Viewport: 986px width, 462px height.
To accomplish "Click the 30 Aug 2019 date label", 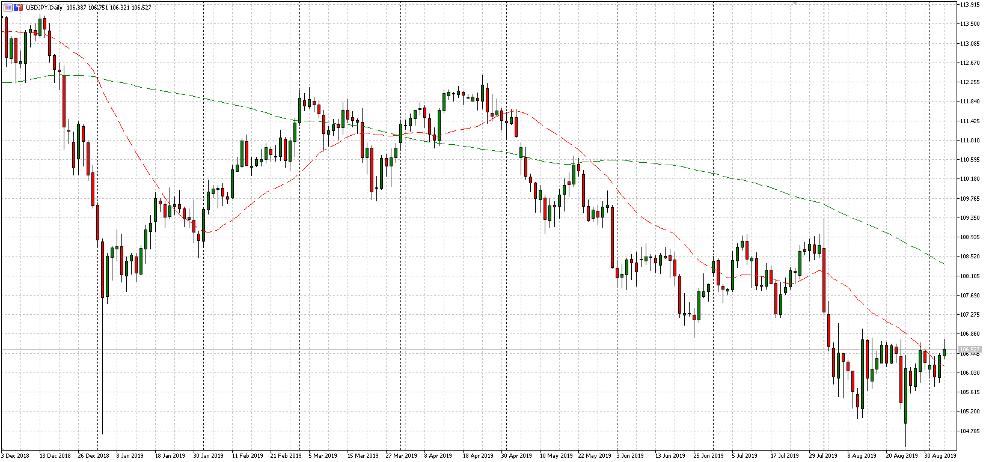I will click(940, 456).
